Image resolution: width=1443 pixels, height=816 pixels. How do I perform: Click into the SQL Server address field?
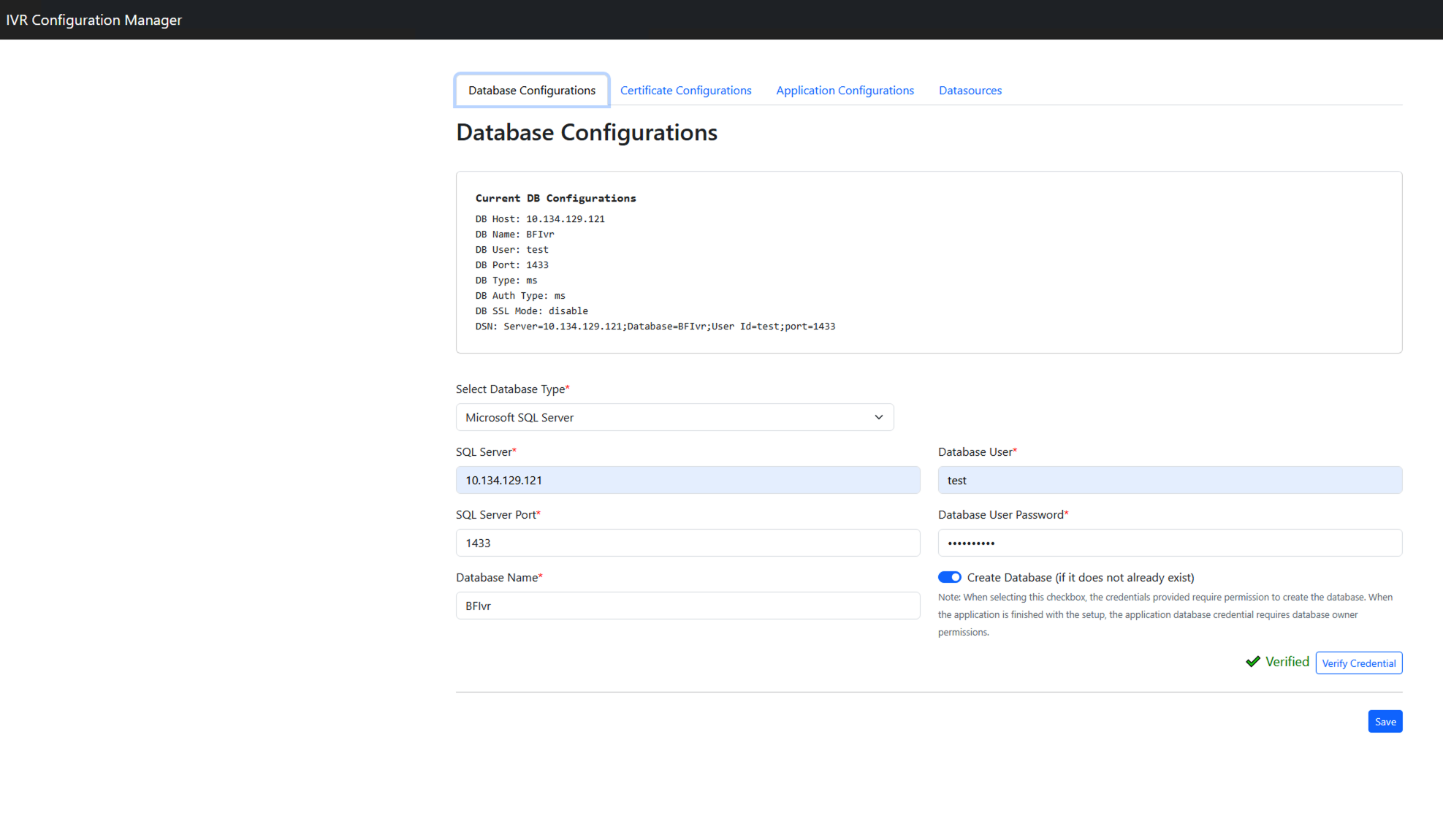tap(687, 480)
